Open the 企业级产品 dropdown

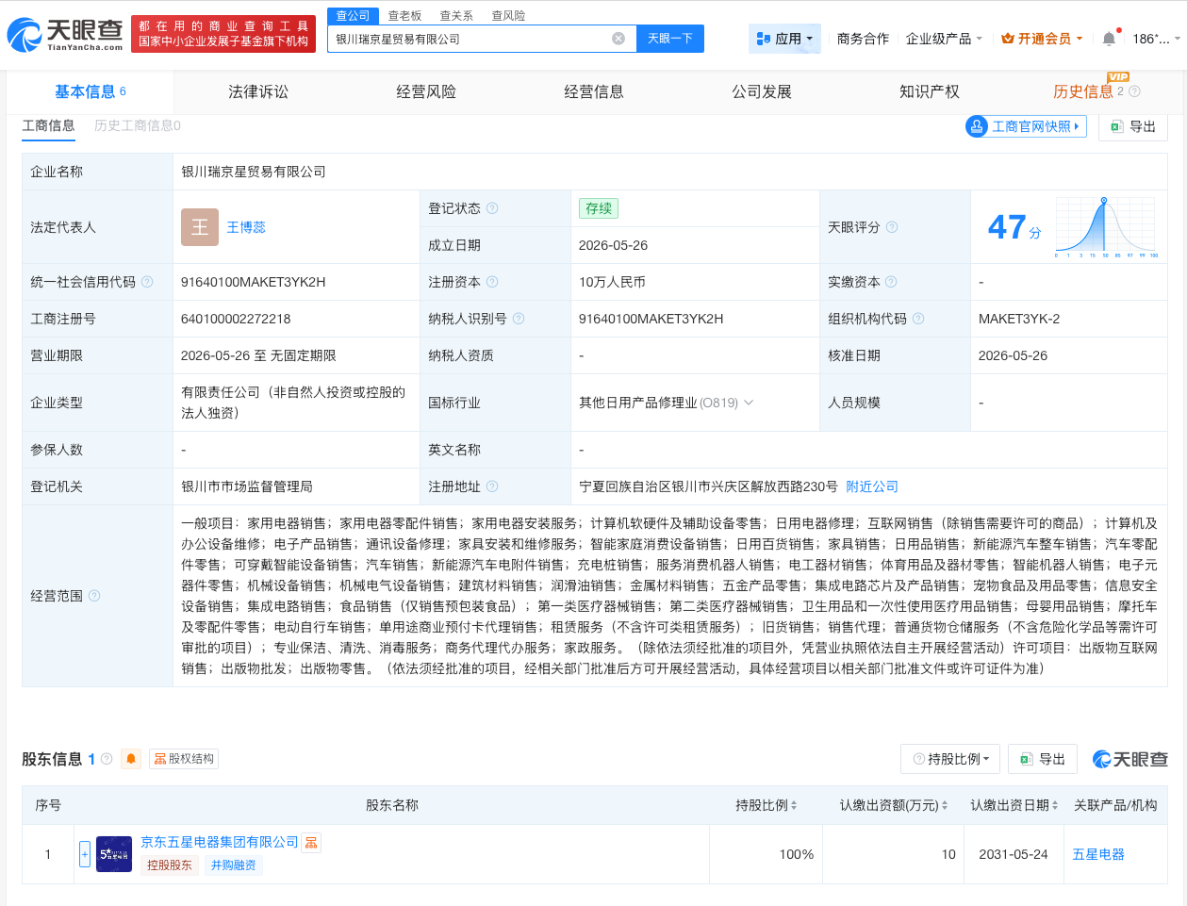click(x=944, y=39)
